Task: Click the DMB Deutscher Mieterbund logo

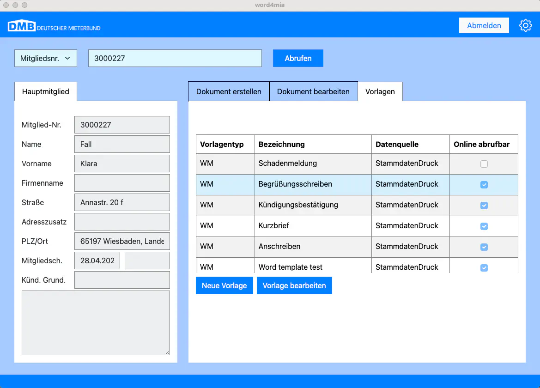Action: click(54, 26)
